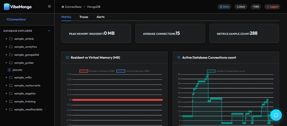Click the sample_analytics folder icon
Viewport: 287px width, 126px height.
pyautogui.click(x=11, y=47)
